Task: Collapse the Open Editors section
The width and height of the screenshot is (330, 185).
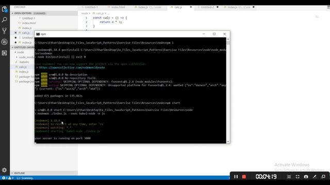Action: (x=12, y=13)
